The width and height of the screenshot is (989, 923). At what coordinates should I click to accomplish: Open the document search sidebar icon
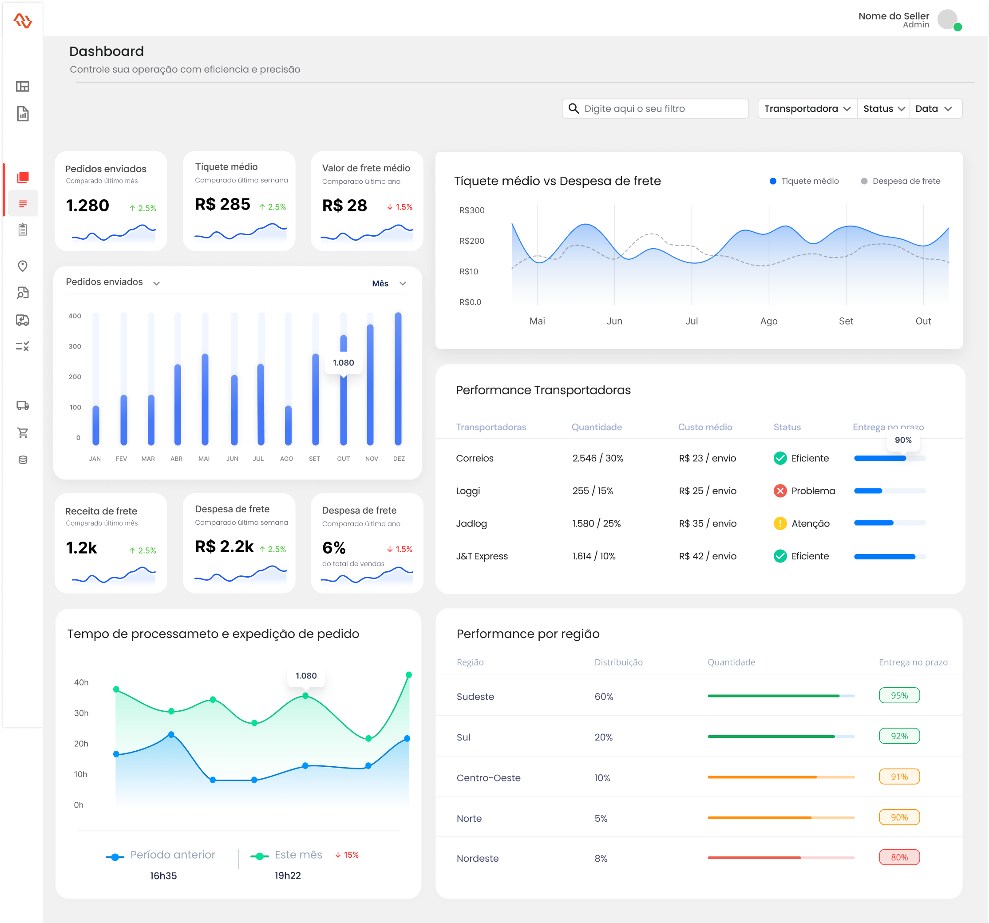click(x=23, y=293)
